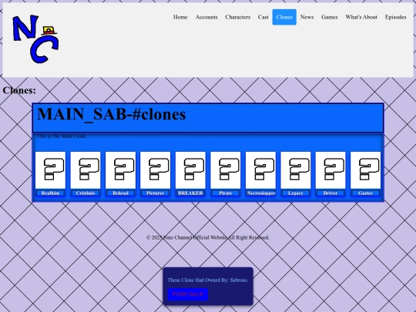Click the Cristinio name label
The width and height of the screenshot is (416, 312).
point(86,193)
